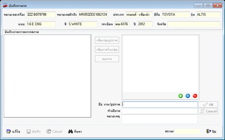The image size is (225, 140).
Task: Click the blue up-arrow icon
Action: click(x=188, y=96)
